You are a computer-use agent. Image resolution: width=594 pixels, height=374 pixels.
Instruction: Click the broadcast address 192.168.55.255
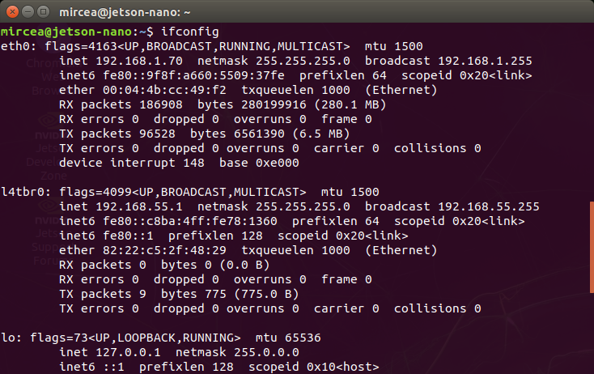pos(489,206)
